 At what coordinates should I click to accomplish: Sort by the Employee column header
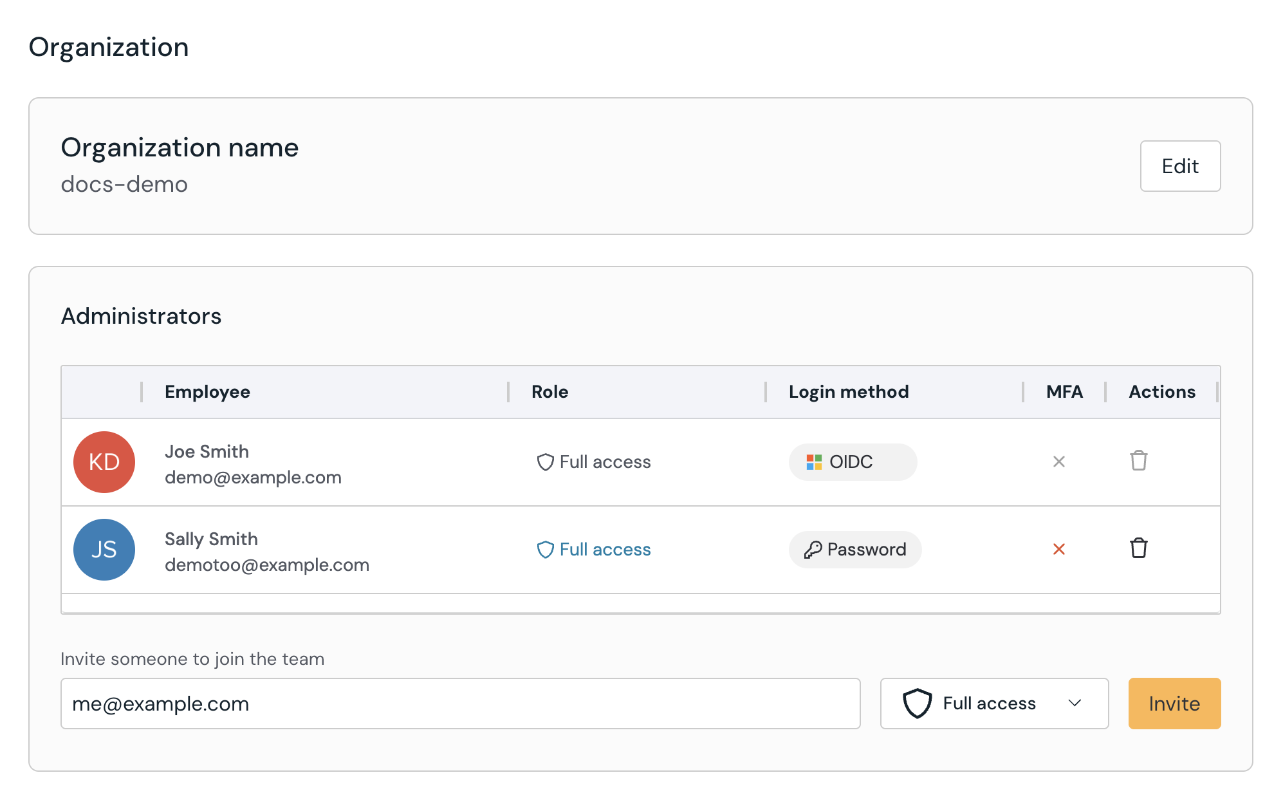(x=207, y=392)
